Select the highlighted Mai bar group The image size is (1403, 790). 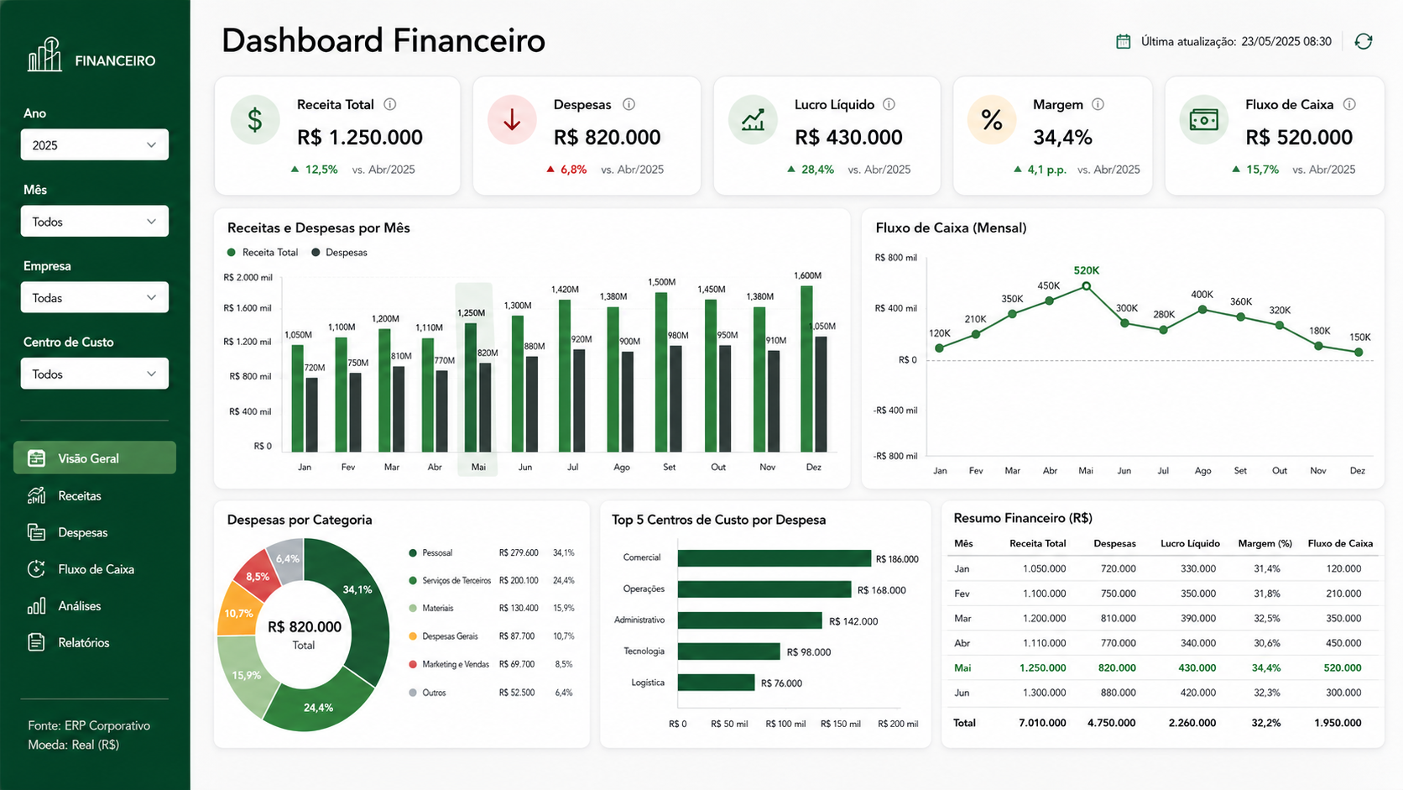[477, 379]
